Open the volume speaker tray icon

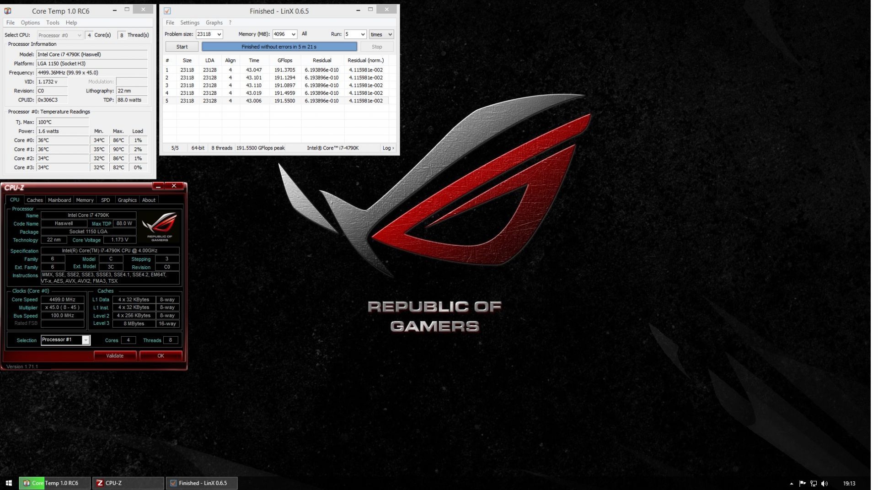(824, 484)
